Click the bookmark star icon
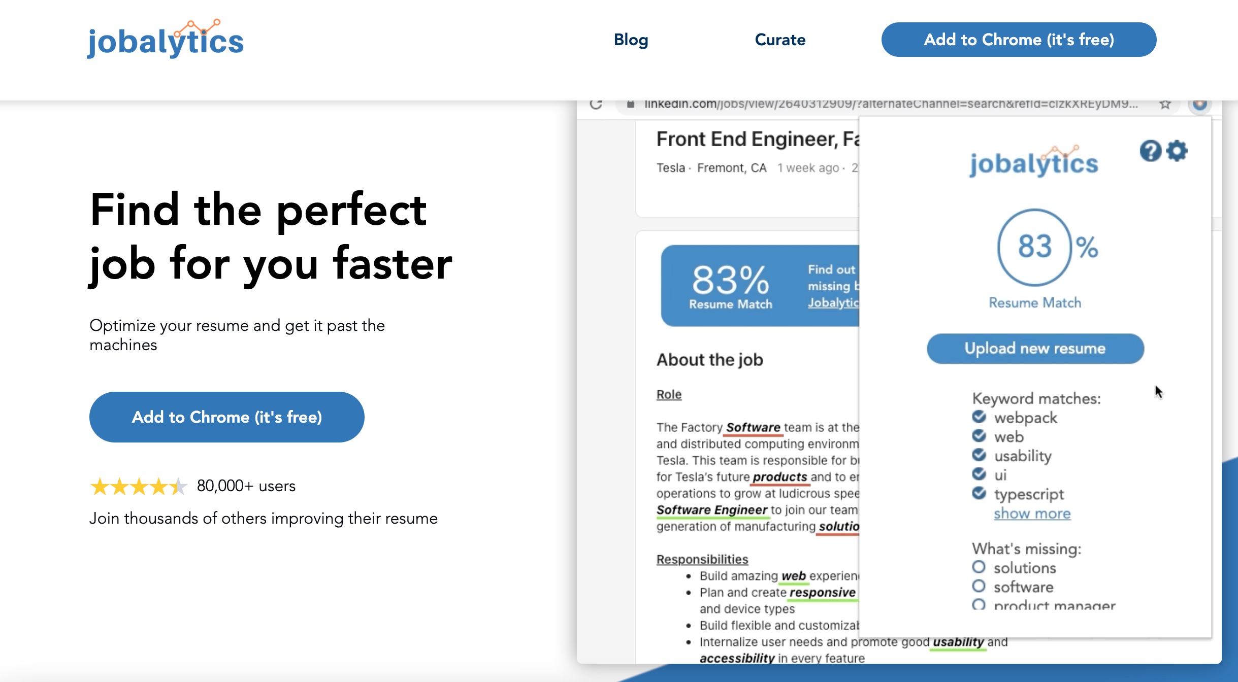 tap(1165, 104)
